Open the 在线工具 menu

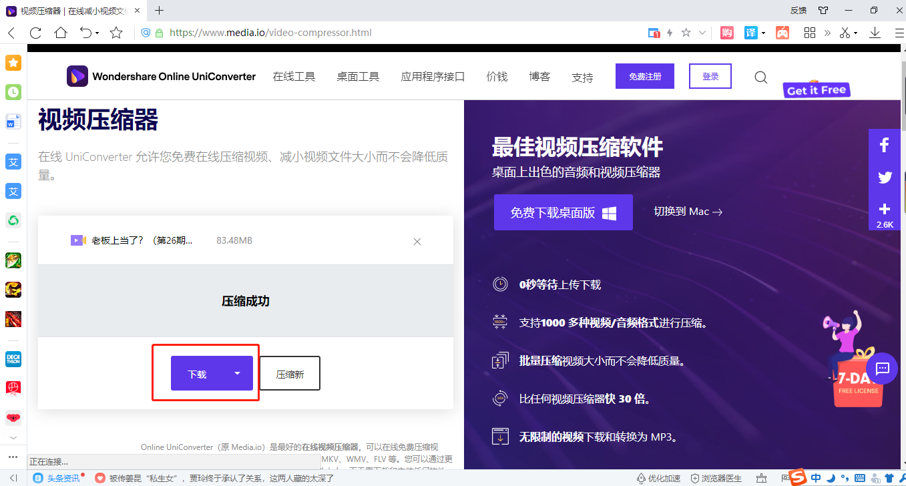(x=294, y=77)
